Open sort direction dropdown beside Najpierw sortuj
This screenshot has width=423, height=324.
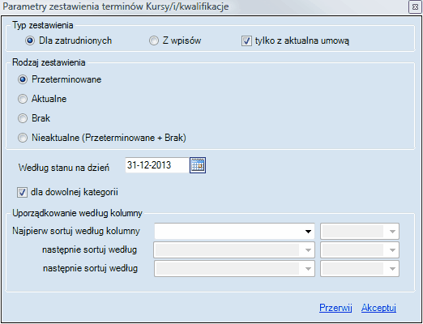point(360,231)
